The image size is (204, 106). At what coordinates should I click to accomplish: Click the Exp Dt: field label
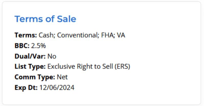(26, 88)
